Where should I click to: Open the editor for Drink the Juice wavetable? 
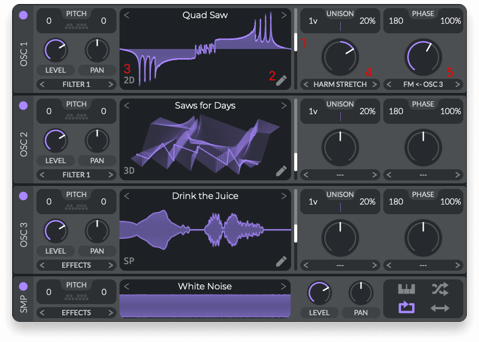pos(281,261)
